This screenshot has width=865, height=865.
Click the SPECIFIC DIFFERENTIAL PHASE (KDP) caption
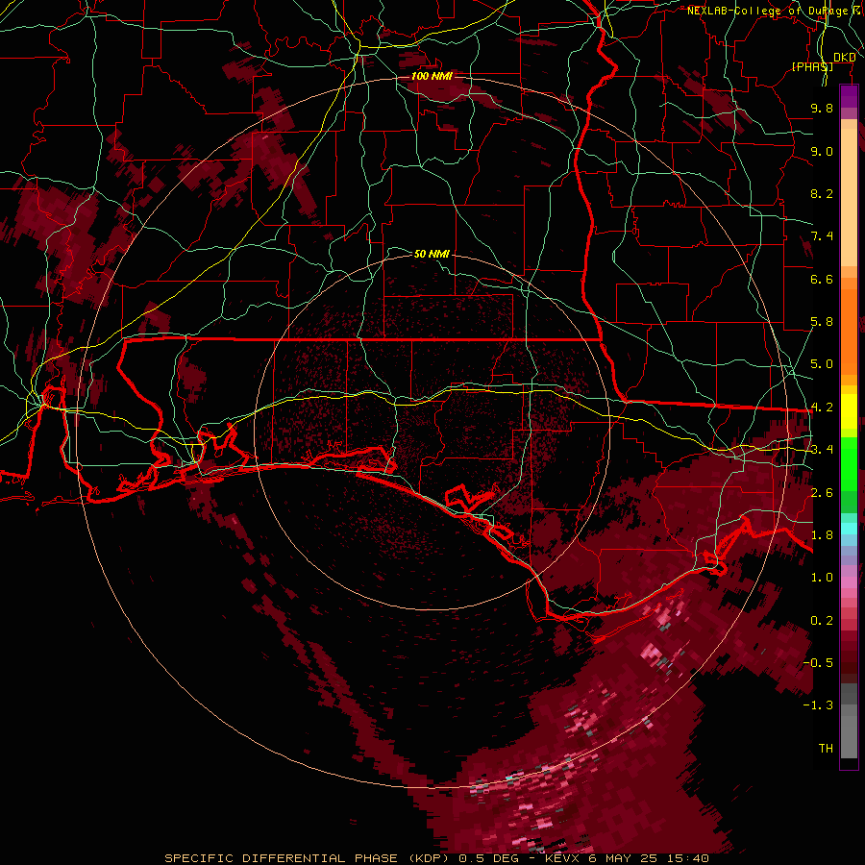tap(307, 858)
